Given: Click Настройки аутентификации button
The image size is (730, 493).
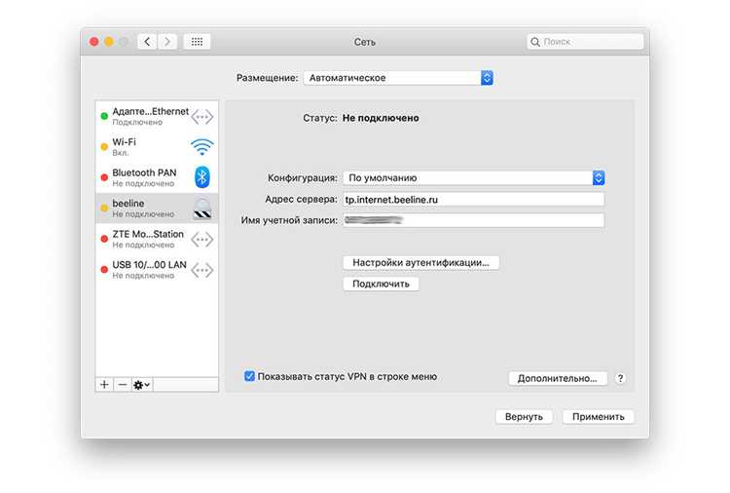Looking at the screenshot, I should pyautogui.click(x=420, y=262).
